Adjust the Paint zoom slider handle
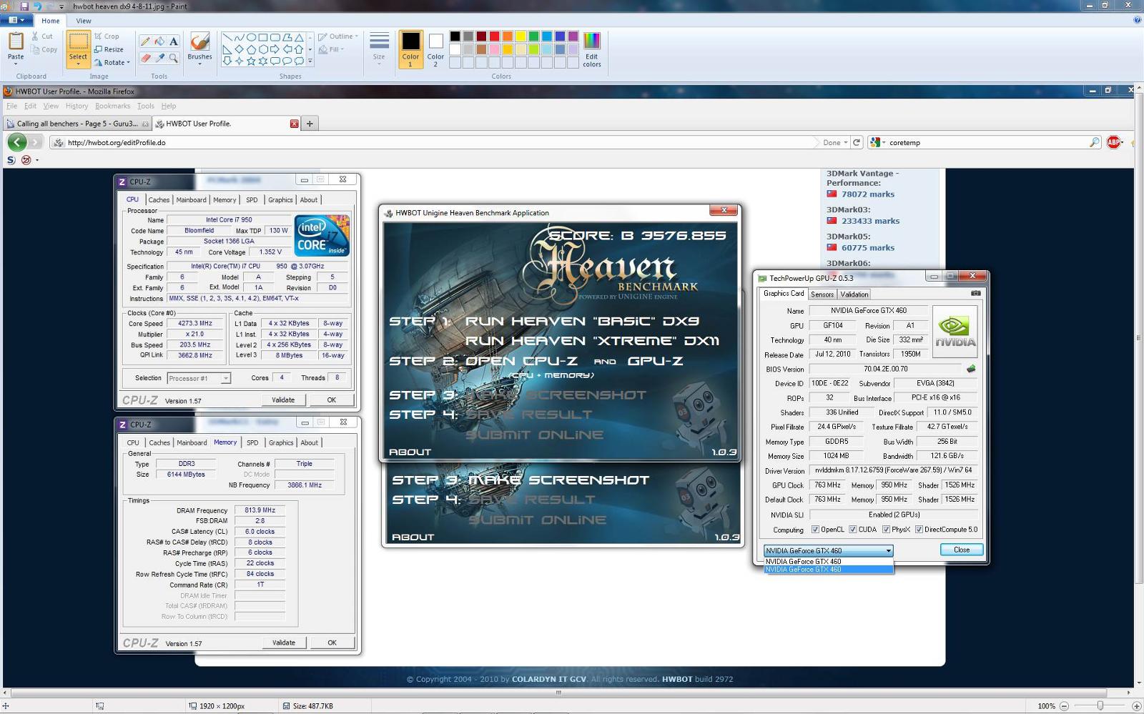1144x714 pixels. tap(1100, 706)
